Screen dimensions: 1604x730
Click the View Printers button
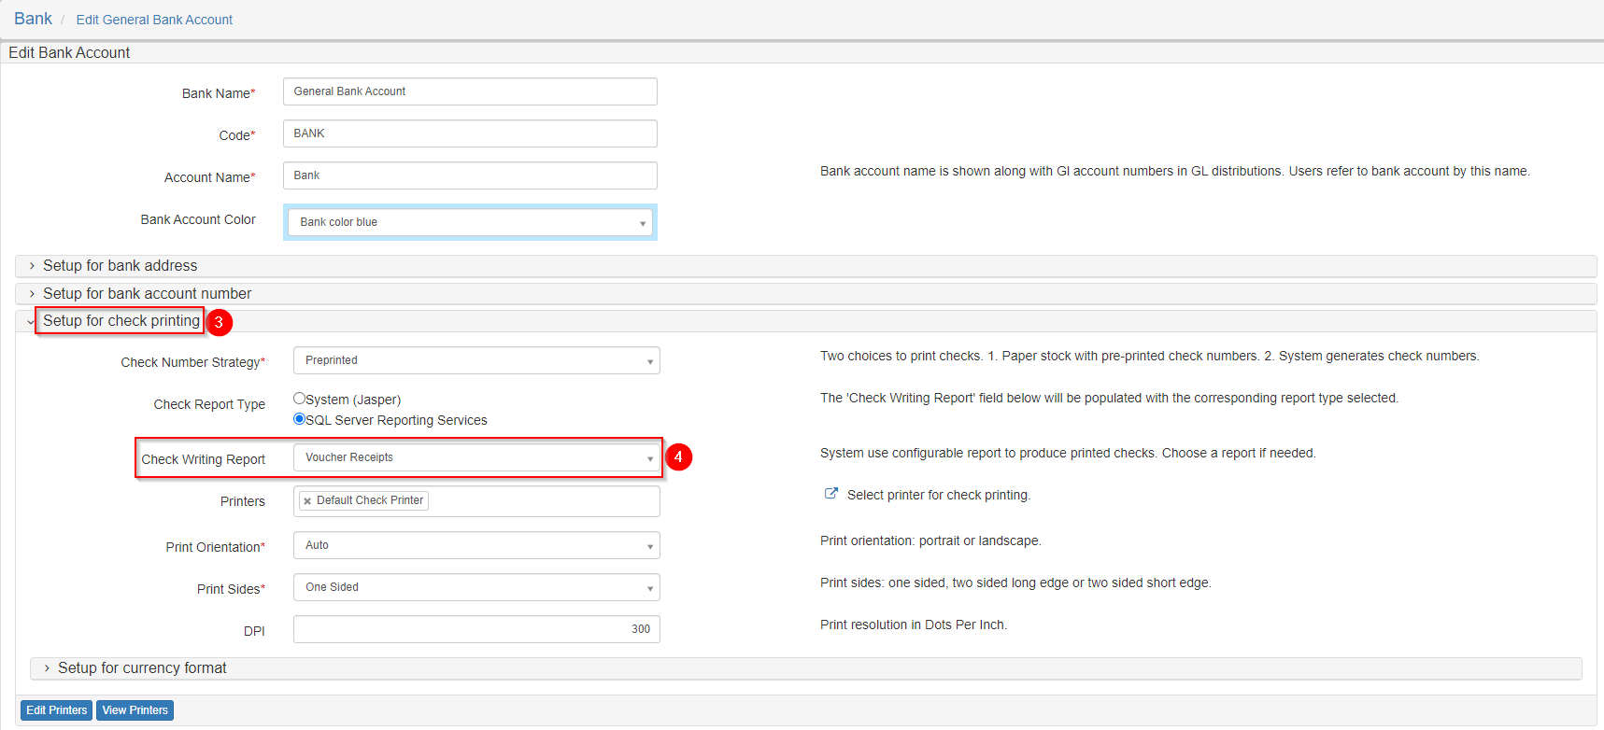click(x=135, y=710)
